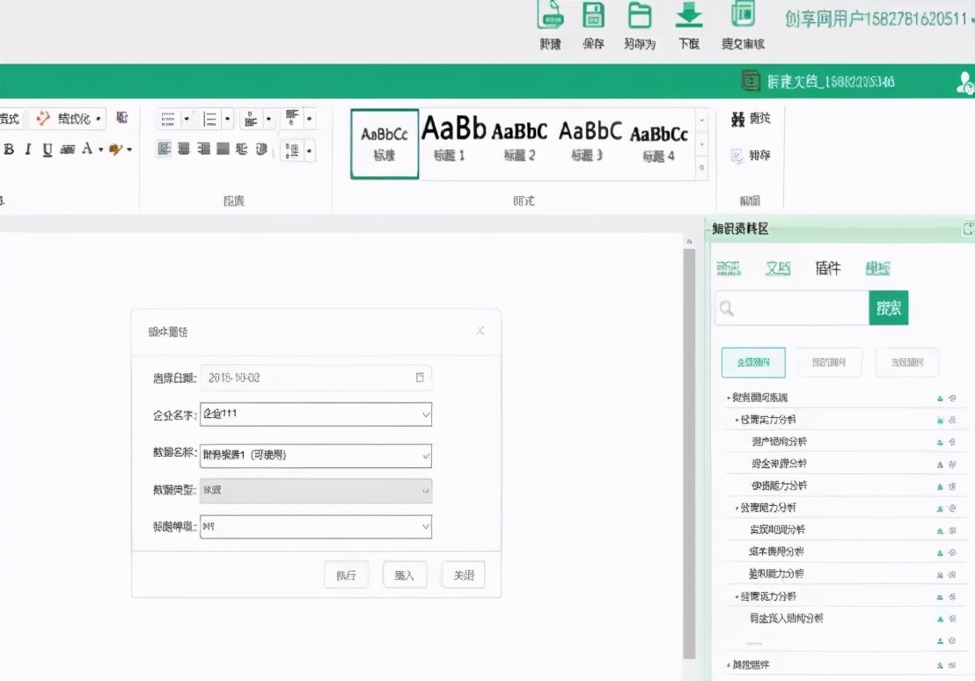Click the Save As (另存为) folder icon
Image resolution: width=975 pixels, height=681 pixels.
point(640,18)
